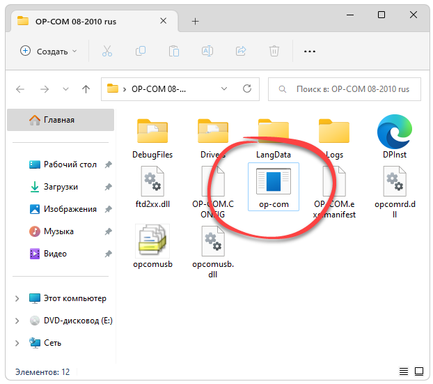Viewport: 433px width, 384px height.
Task: Click the Delete trash icon
Action: click(x=274, y=51)
